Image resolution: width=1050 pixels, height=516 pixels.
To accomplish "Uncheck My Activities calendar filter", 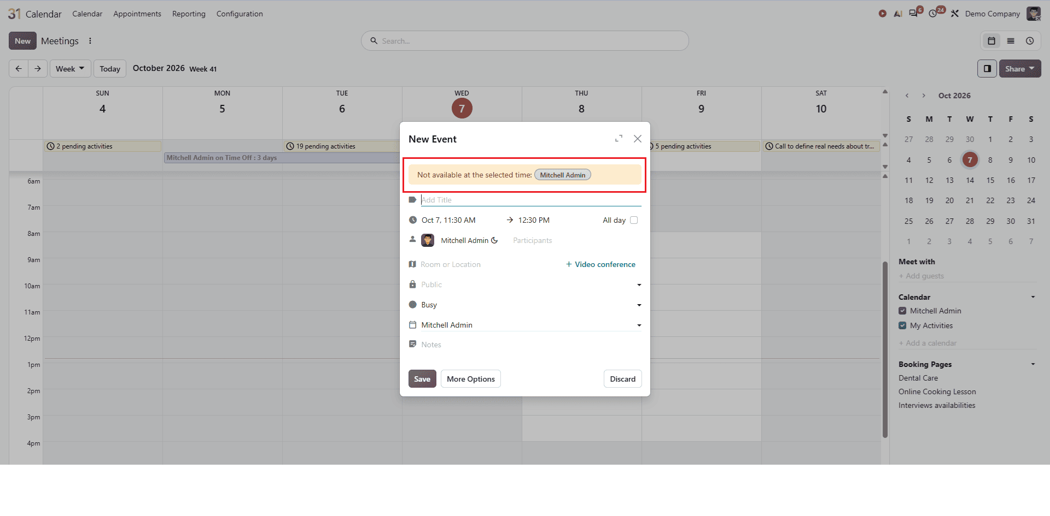I will [902, 325].
